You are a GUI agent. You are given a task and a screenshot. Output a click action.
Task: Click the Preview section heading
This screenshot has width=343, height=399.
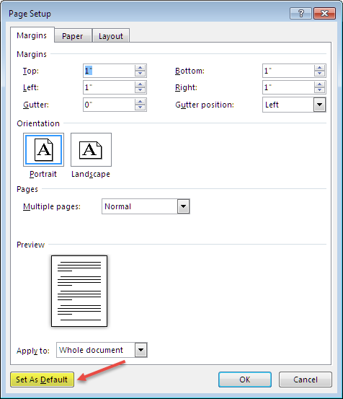(x=30, y=245)
